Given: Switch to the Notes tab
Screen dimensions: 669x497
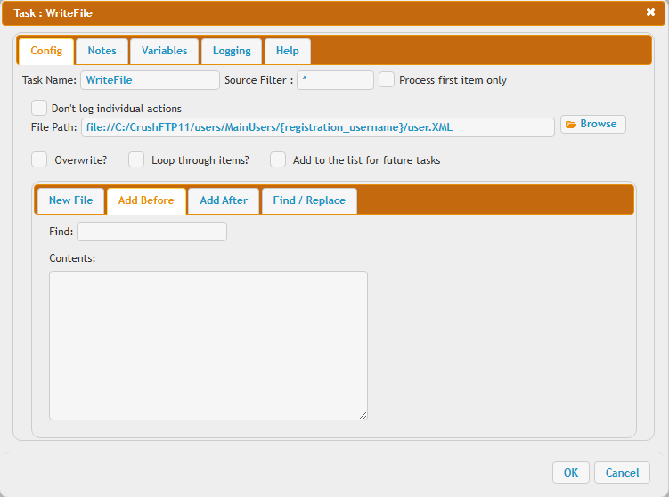Looking at the screenshot, I should coord(102,51).
